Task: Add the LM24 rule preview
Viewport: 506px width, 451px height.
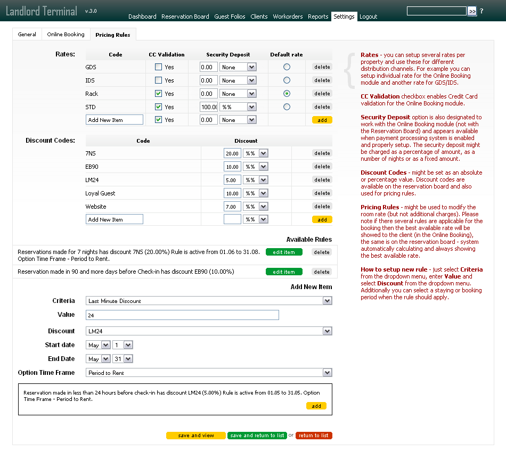Action: (316, 406)
